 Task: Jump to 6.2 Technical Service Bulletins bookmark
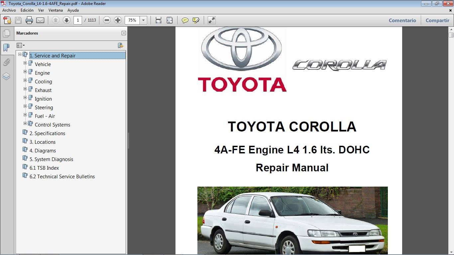[62, 177]
